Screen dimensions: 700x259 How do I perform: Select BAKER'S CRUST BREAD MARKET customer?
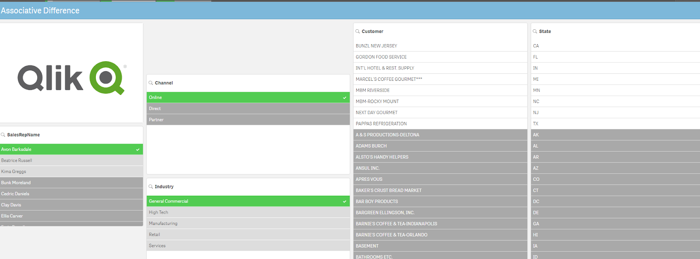pyautogui.click(x=440, y=190)
